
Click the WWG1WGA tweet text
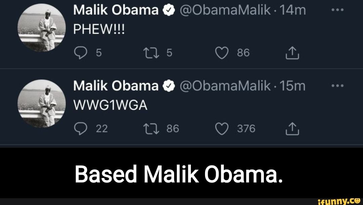pyautogui.click(x=110, y=106)
